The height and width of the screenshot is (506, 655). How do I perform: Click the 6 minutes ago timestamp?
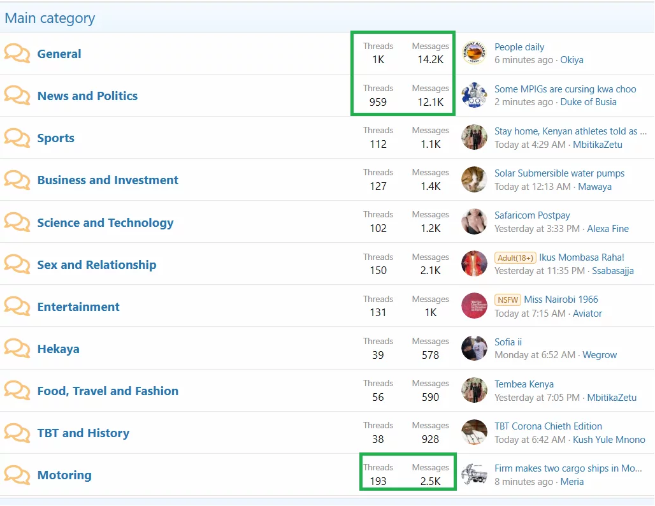tap(523, 60)
